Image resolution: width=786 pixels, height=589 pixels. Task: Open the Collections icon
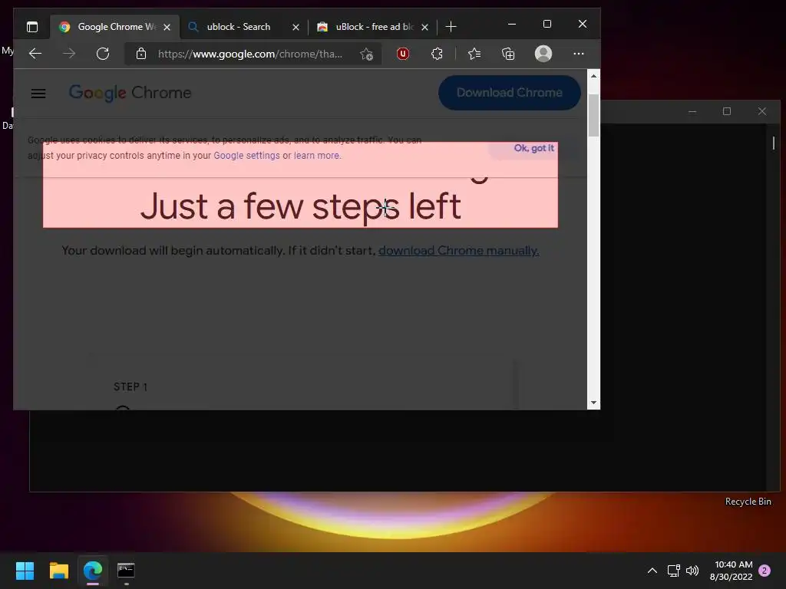(508, 54)
